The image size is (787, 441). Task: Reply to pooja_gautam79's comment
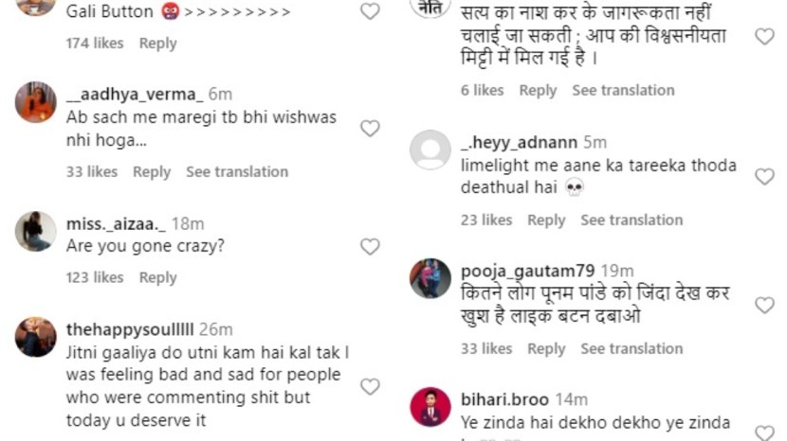pos(546,348)
